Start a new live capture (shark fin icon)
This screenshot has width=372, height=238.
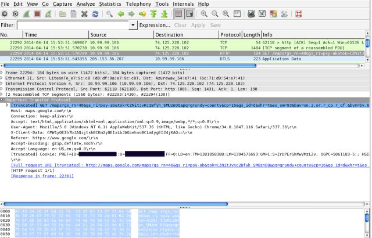point(26,14)
